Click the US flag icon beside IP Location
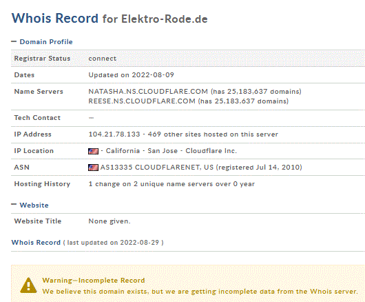Screen dimensions: 365x302 click(93, 151)
